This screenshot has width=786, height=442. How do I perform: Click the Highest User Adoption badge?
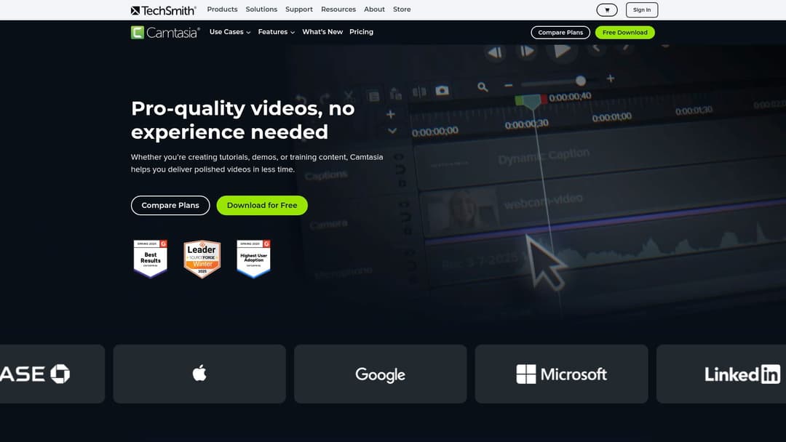254,258
